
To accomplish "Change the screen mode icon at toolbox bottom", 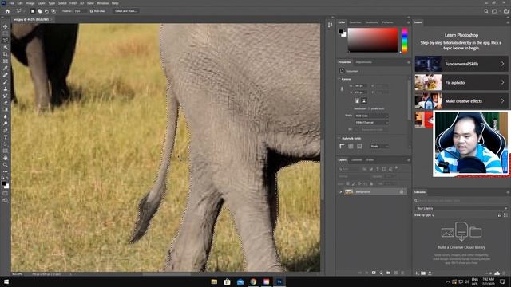I will 6,200.
